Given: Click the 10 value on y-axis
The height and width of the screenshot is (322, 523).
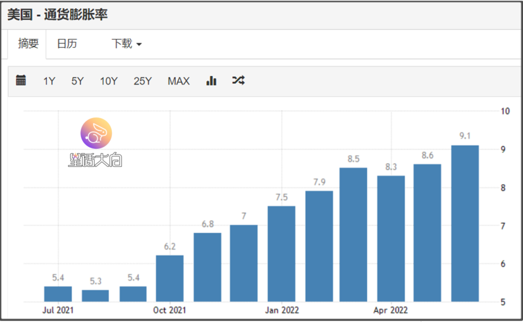Looking at the screenshot, I should [505, 111].
